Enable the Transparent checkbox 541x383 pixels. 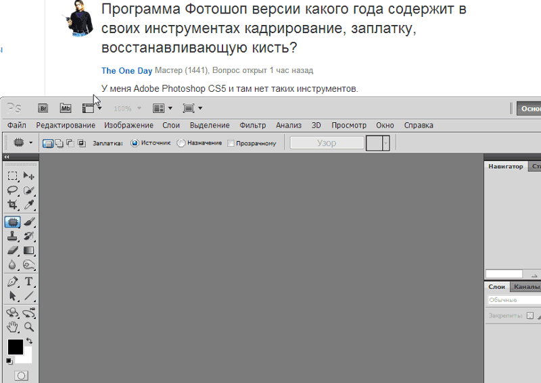click(x=231, y=143)
